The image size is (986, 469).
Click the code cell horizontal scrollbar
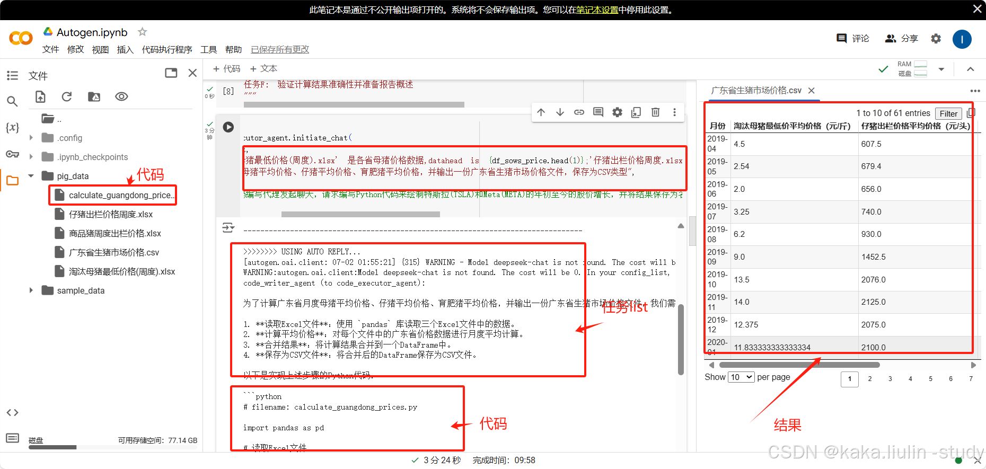(360, 214)
